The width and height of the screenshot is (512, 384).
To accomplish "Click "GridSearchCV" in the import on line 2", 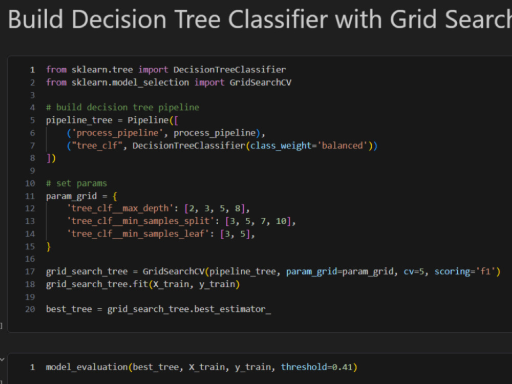I will 260,82.
